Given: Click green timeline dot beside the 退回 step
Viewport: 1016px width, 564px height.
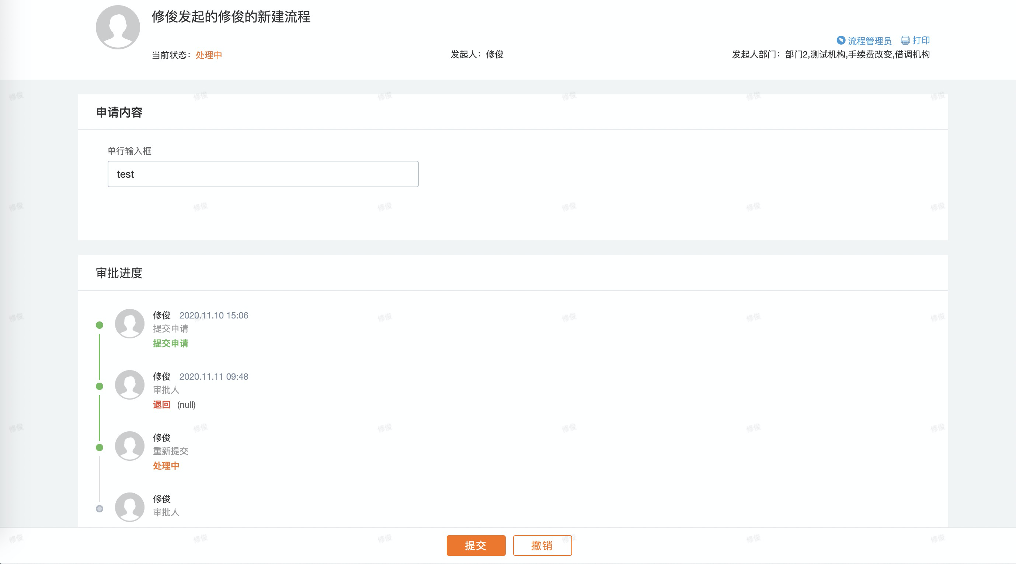Looking at the screenshot, I should tap(100, 386).
